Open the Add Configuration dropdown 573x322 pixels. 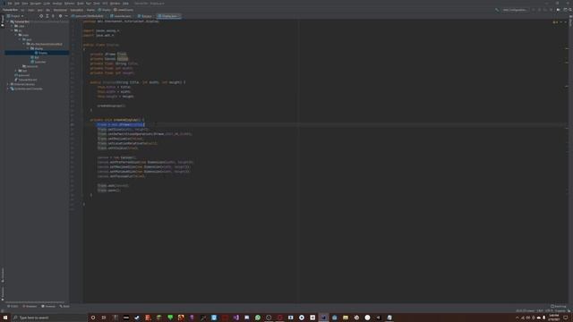pyautogui.click(x=515, y=10)
